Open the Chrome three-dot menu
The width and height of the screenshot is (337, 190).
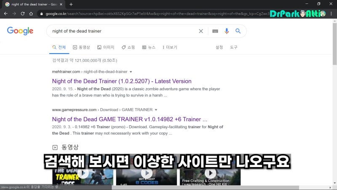[x=331, y=14]
